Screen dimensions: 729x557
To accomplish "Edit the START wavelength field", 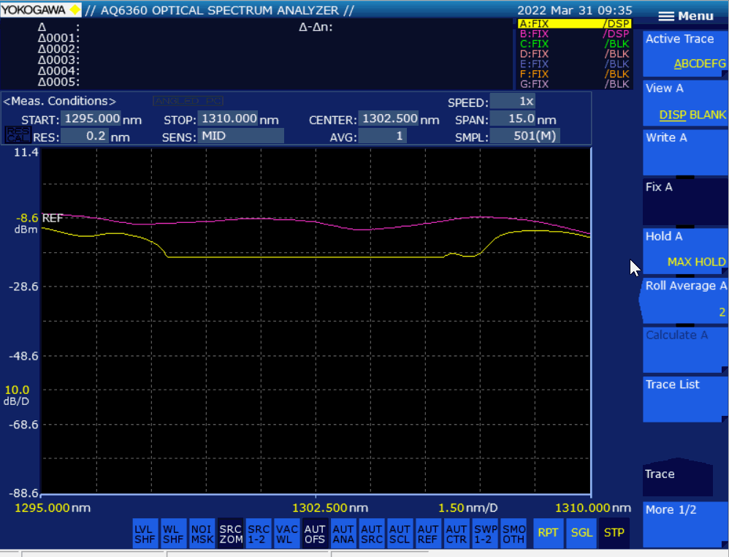I will point(91,118).
